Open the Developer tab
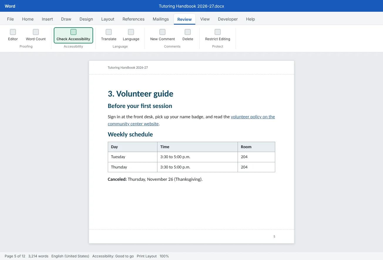The height and width of the screenshot is (260, 383). point(228,19)
